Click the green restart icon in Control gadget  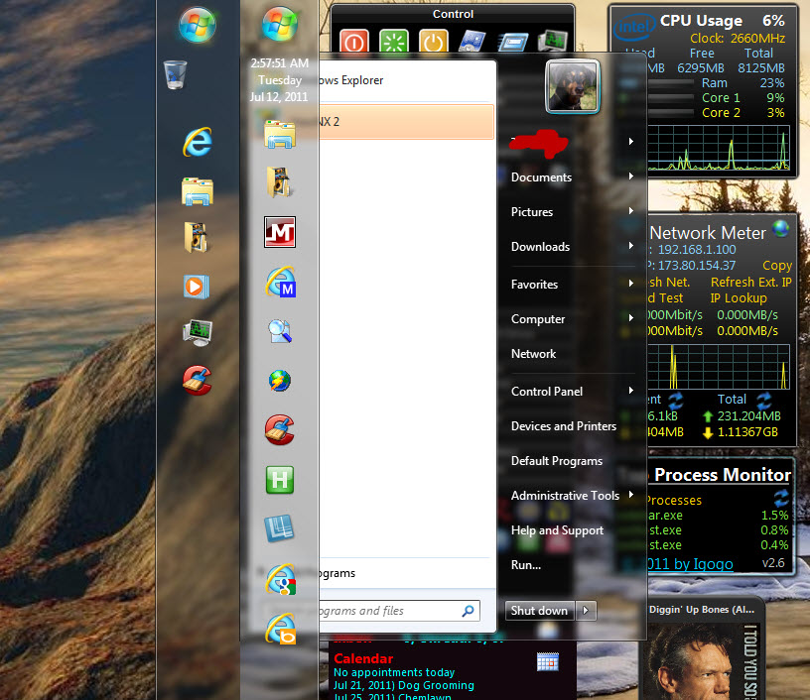(x=394, y=42)
